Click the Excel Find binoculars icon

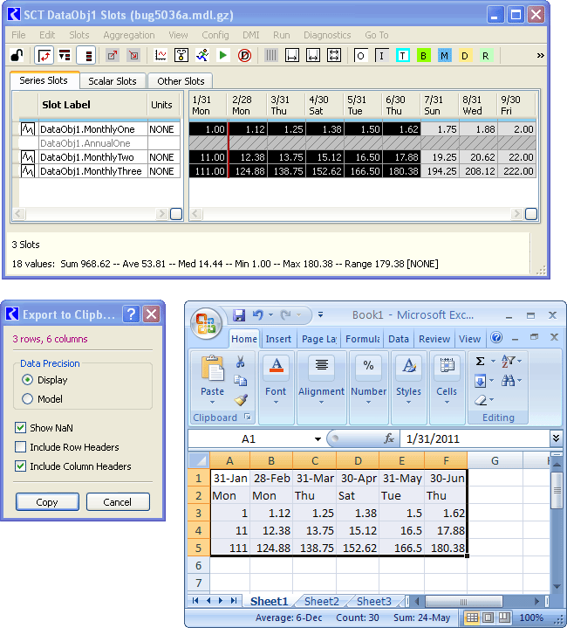click(x=508, y=380)
